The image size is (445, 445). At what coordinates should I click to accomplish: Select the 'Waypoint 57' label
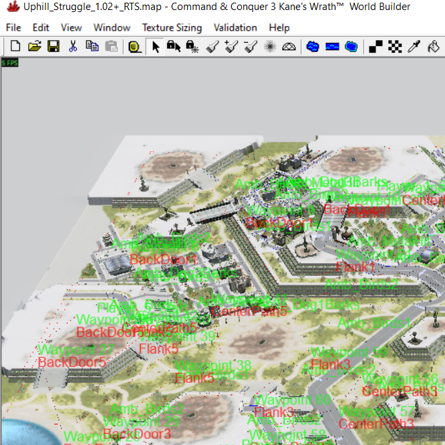click(377, 411)
